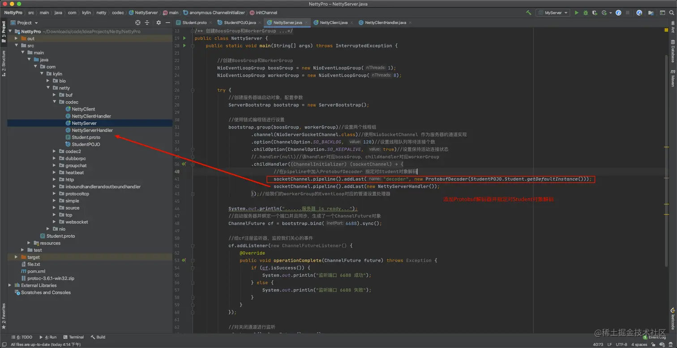Expand the External Libraries node
The image size is (677, 348).
point(10,285)
